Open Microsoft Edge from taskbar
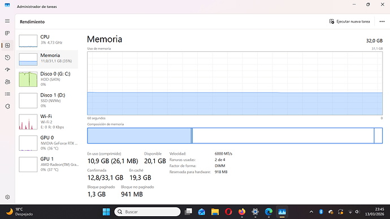Viewport: 390px width, 219px height. 268,212
